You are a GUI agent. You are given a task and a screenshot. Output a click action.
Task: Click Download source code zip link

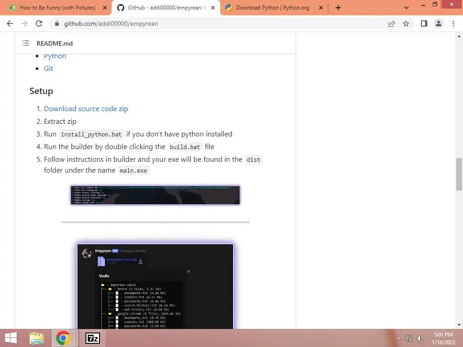pos(86,109)
